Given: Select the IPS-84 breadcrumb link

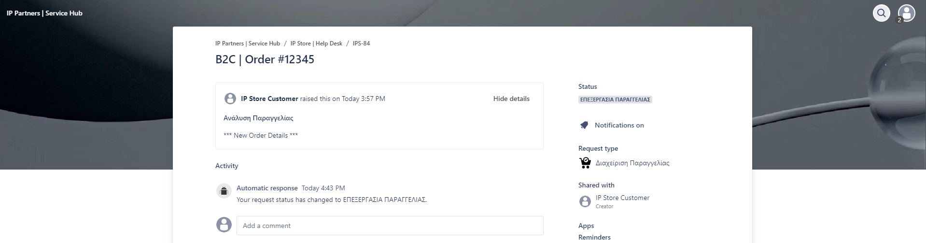Looking at the screenshot, I should click(361, 43).
